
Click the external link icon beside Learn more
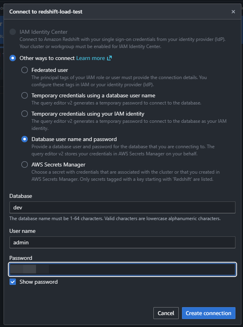click(109, 58)
